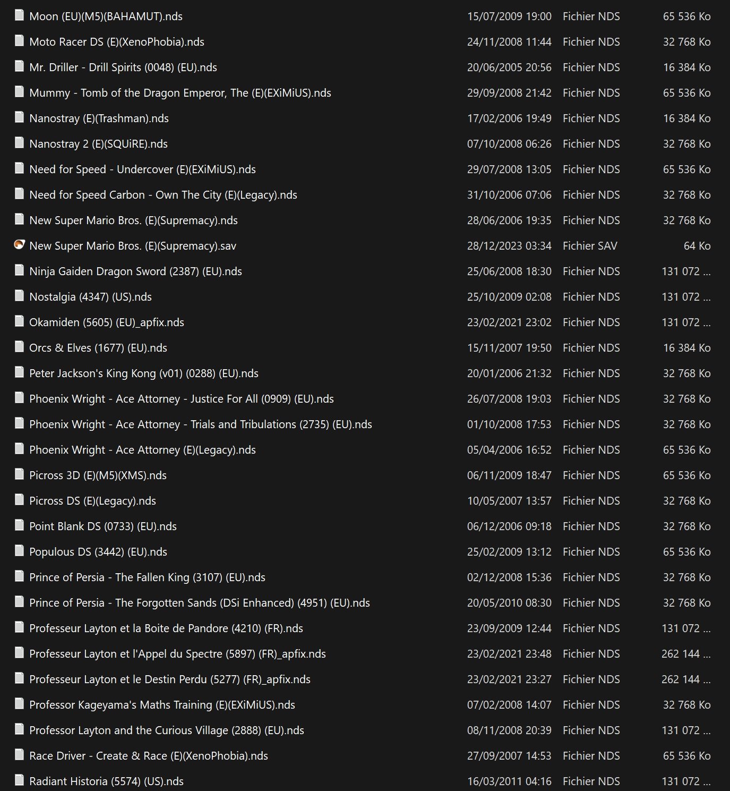Click the size 65 536 Ko in the Need for Speed - Undercover row
Screen dimensions: 730x791
(x=686, y=169)
